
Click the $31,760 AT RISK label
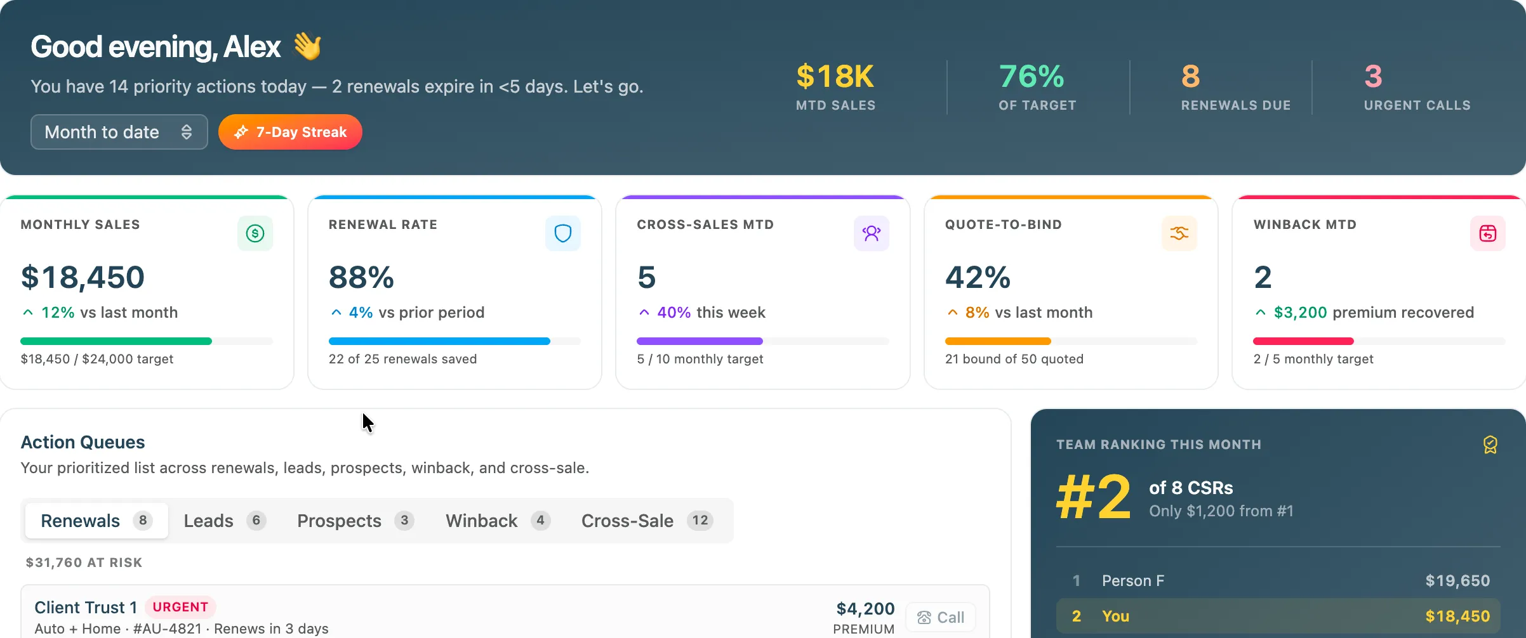point(84,563)
